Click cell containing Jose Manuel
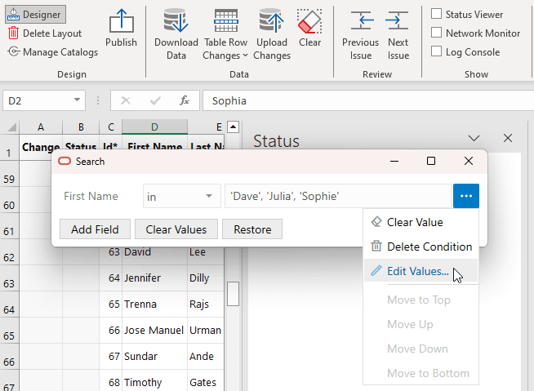This screenshot has height=391, width=534. 154,331
